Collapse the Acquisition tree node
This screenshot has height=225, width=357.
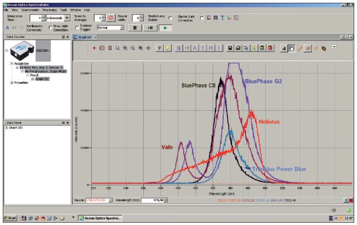tap(12, 64)
